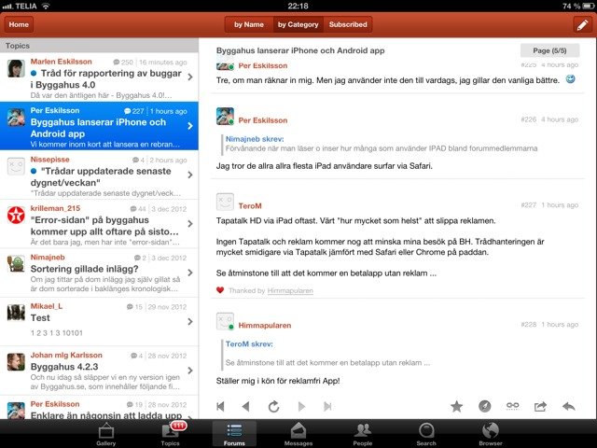Open thread in Safari compass icon
Image resolution: width=597 pixels, height=448 pixels.
(x=484, y=407)
